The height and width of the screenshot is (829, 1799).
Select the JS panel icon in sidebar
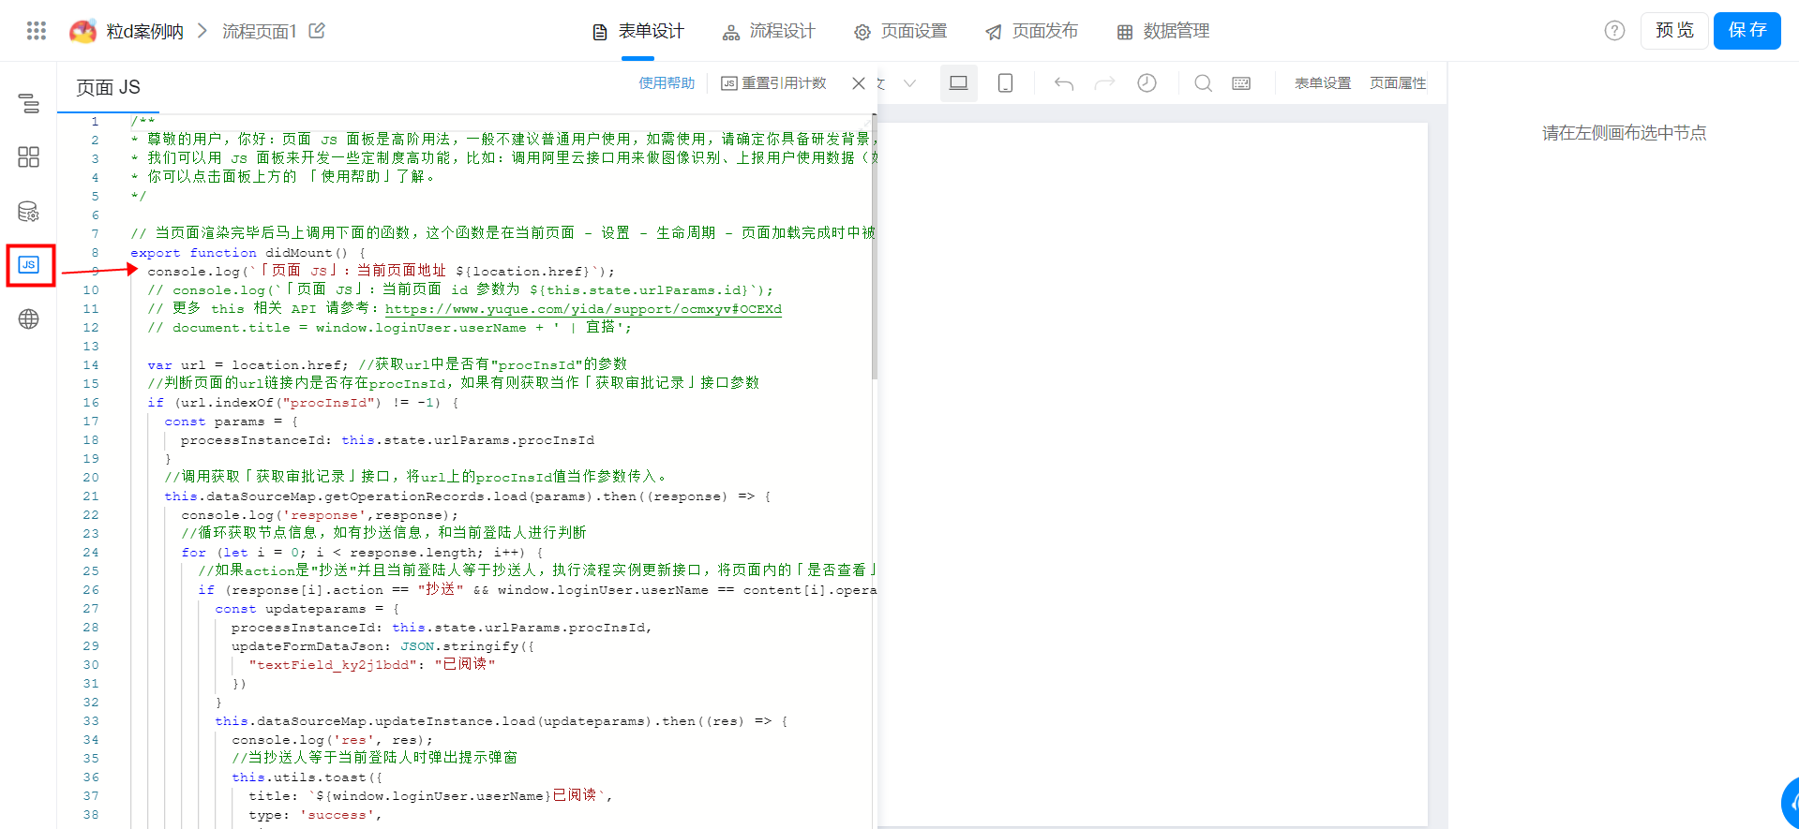point(29,265)
